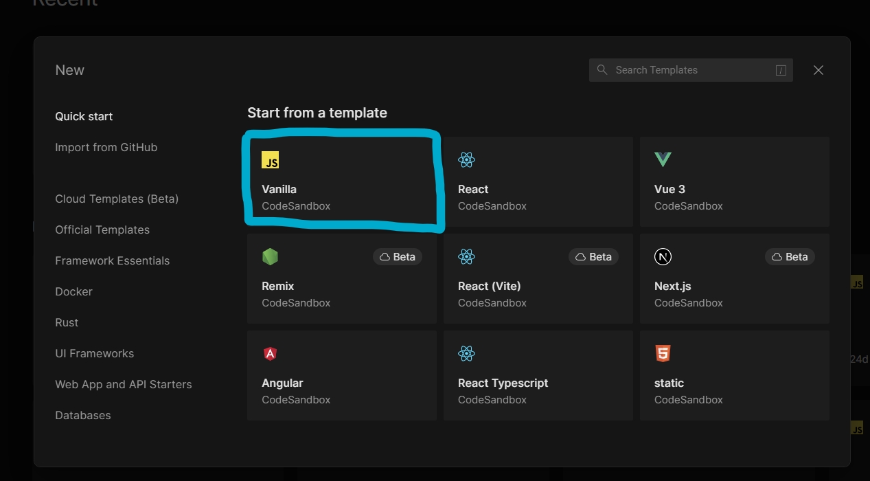Click the red Angular shield icon

pyautogui.click(x=270, y=354)
